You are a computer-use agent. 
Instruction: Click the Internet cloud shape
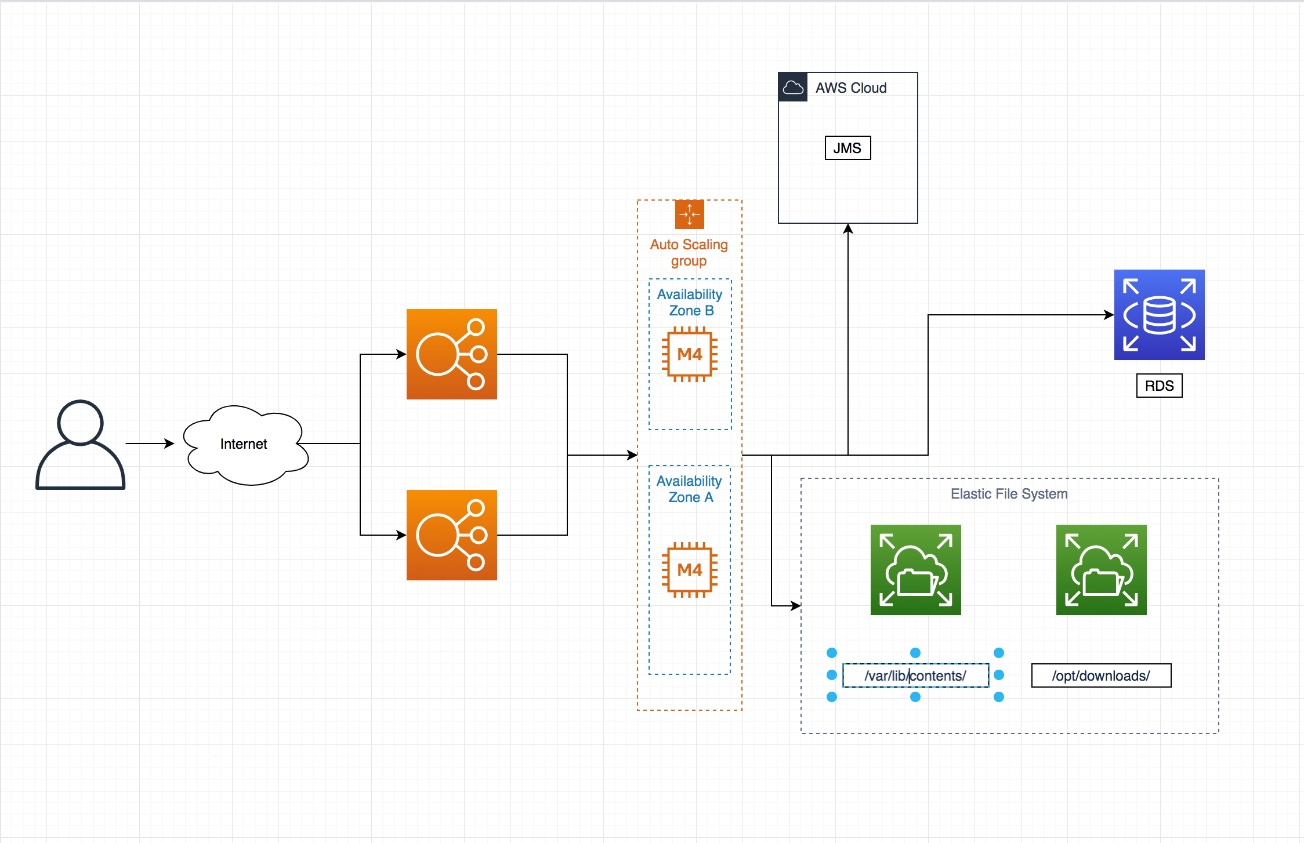click(245, 445)
